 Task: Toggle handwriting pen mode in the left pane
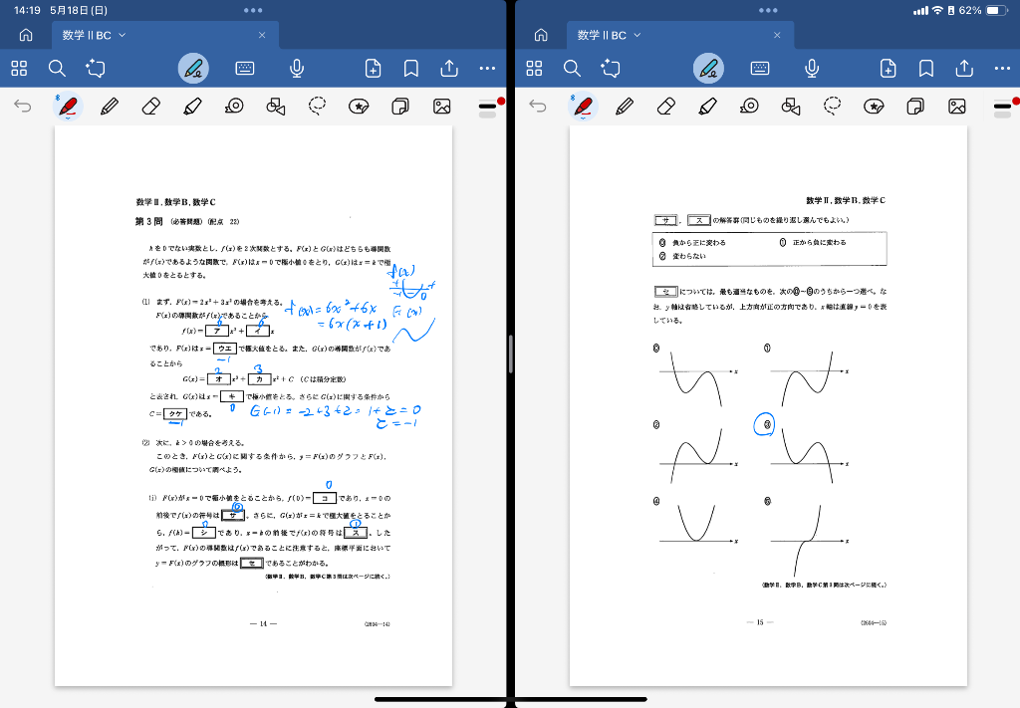[193, 68]
